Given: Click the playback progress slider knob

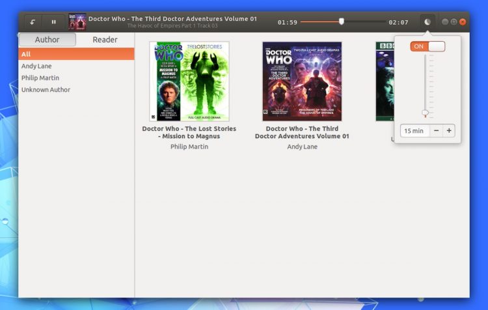Looking at the screenshot, I should pos(342,21).
